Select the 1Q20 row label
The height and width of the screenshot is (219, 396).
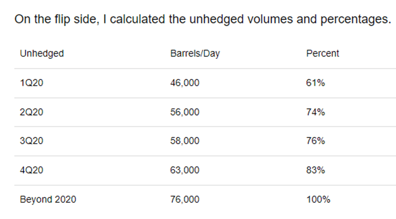[31, 83]
